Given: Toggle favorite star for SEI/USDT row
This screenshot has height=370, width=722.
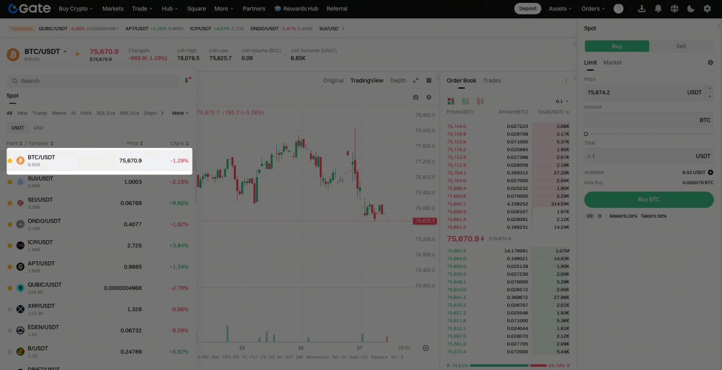Looking at the screenshot, I should 10,203.
